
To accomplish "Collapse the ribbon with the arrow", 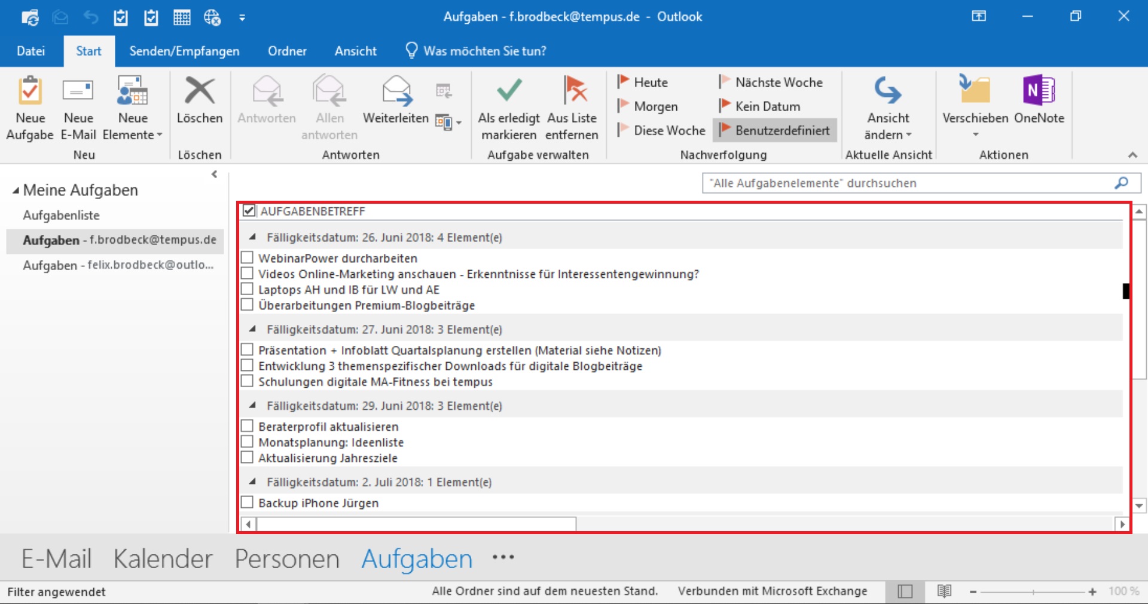I will click(1132, 155).
